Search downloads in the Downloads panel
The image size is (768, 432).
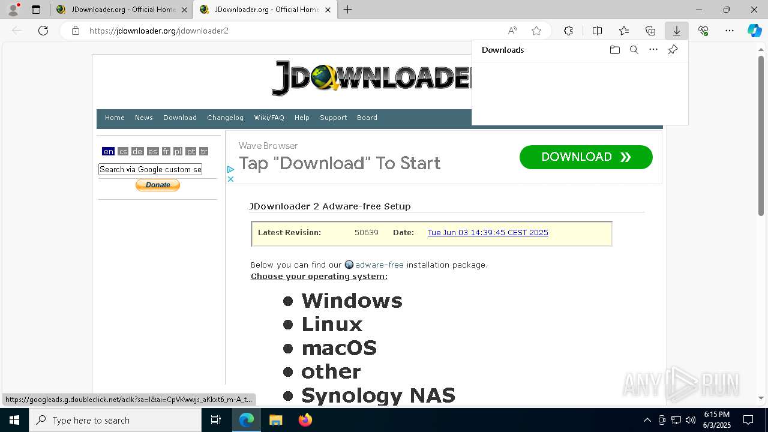pyautogui.click(x=634, y=50)
